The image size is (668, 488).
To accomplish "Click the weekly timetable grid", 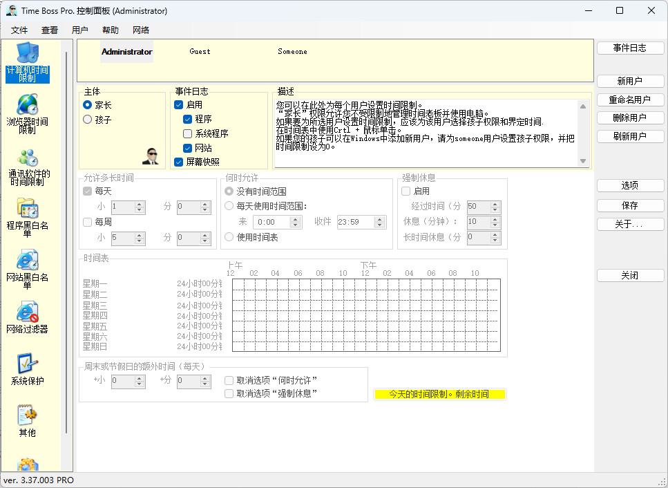I will coord(366,315).
